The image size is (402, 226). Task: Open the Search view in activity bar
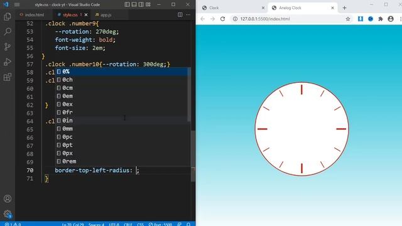8,32
